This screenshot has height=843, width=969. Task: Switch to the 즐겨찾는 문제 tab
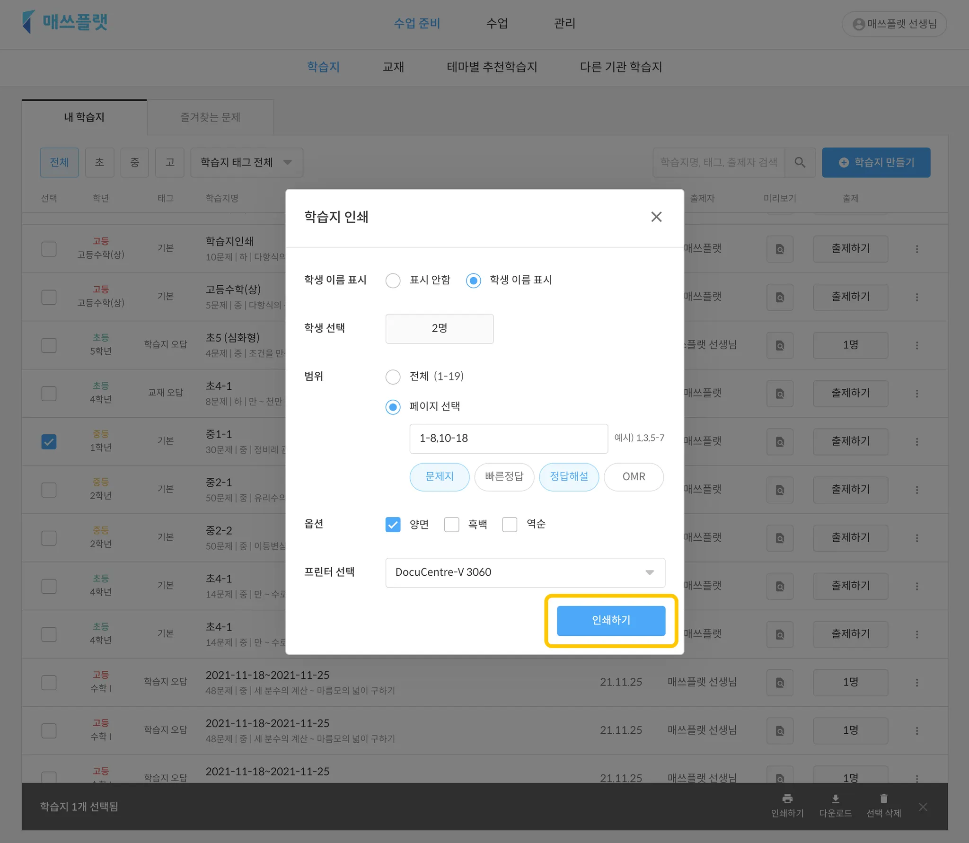click(210, 117)
